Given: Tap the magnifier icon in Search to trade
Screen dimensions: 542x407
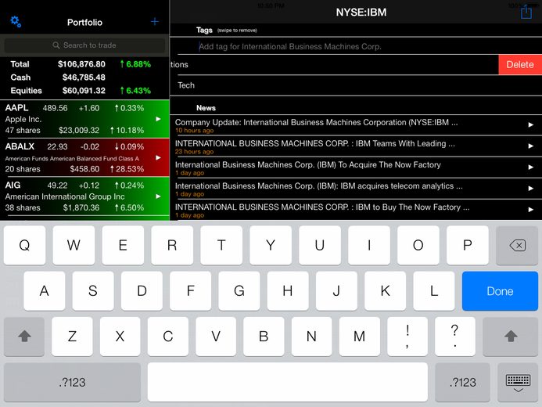Looking at the screenshot, I should (x=56, y=45).
